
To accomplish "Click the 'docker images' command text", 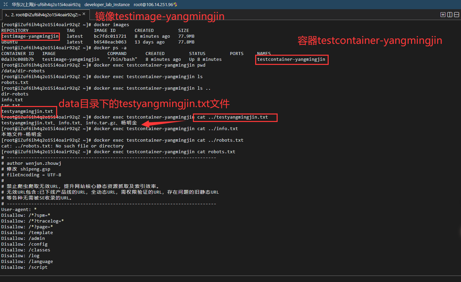I will [112, 25].
